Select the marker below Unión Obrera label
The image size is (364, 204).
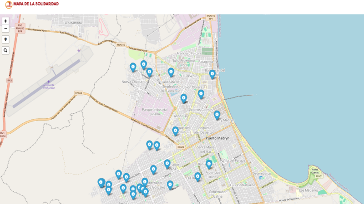pos(201,94)
